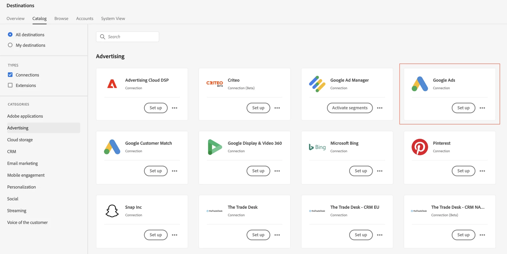507x254 pixels.
Task: Switch to the System View tab
Action: pos(113,18)
